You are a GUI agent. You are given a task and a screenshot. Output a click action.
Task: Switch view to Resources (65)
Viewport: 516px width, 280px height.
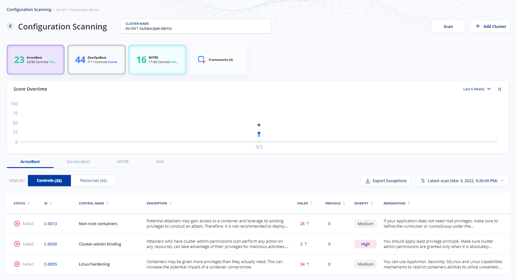coord(93,181)
